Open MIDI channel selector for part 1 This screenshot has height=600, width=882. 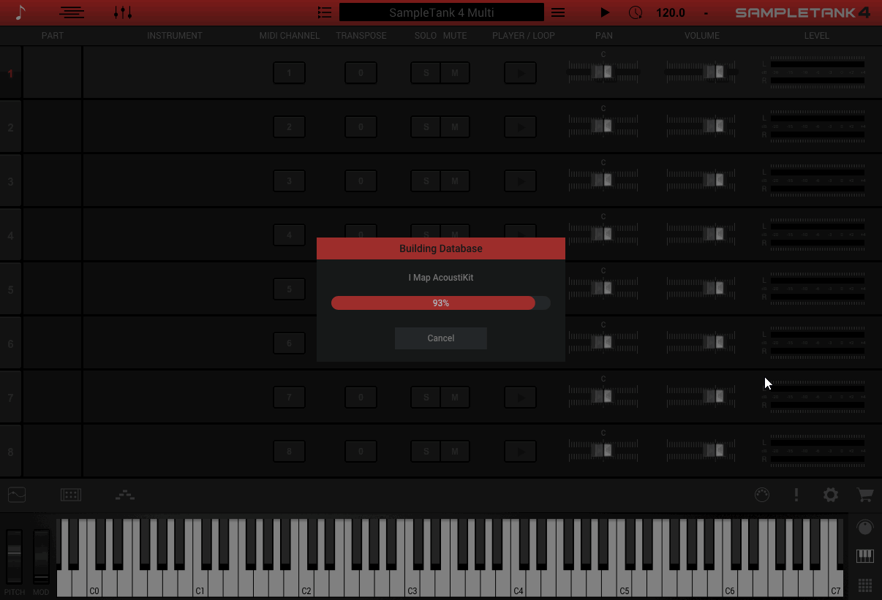tap(289, 73)
